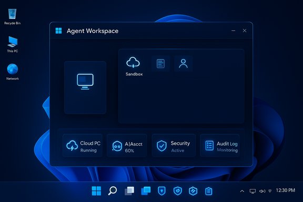The width and height of the screenshot is (303, 202).
Task: Click the Wi-Fi tray icon
Action: tap(270, 191)
